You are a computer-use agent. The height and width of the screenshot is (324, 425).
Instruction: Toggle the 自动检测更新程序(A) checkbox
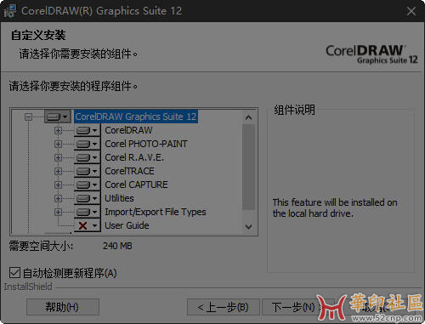[x=14, y=273]
